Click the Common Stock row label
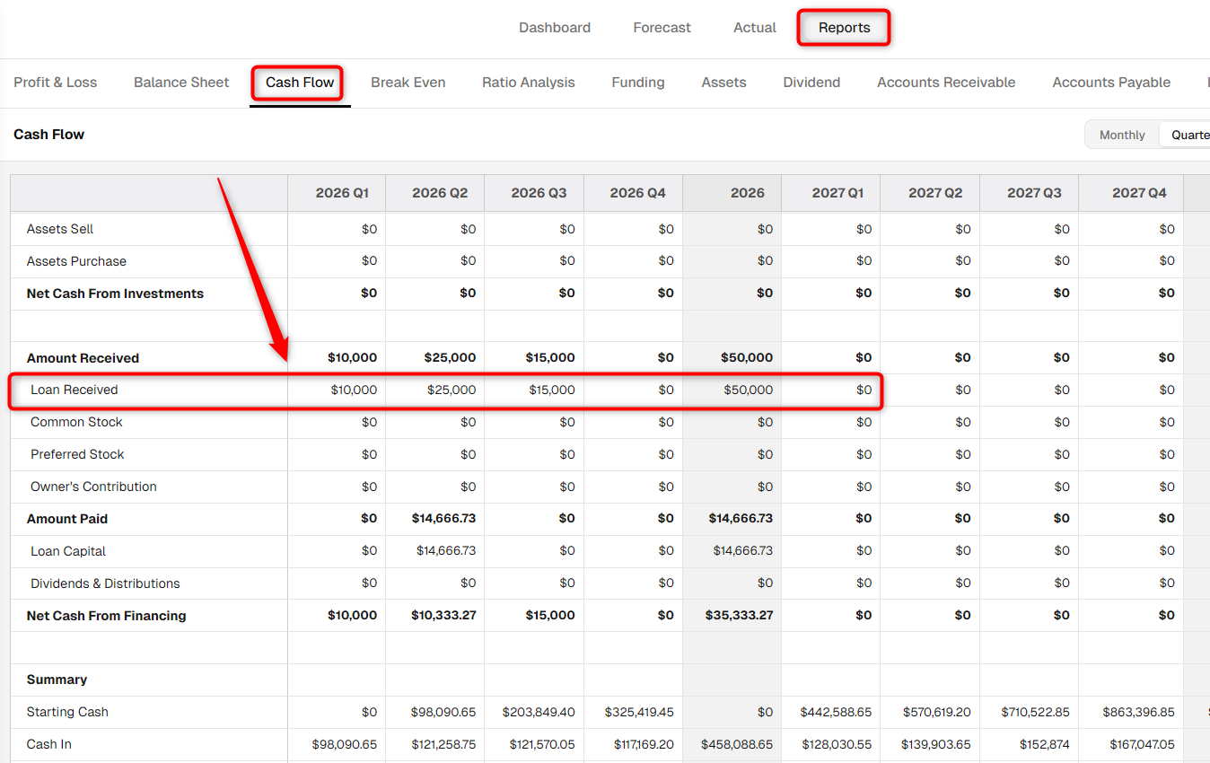 pos(76,422)
